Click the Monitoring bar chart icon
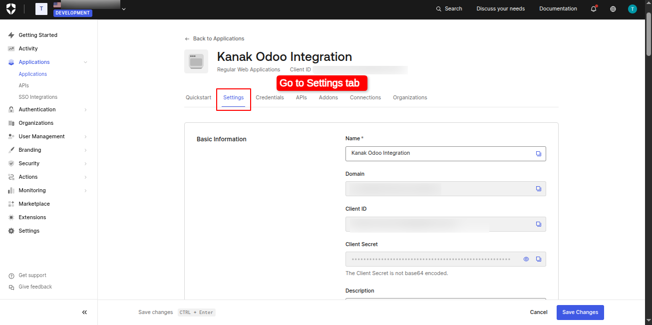This screenshot has height=325, width=652. 11,190
